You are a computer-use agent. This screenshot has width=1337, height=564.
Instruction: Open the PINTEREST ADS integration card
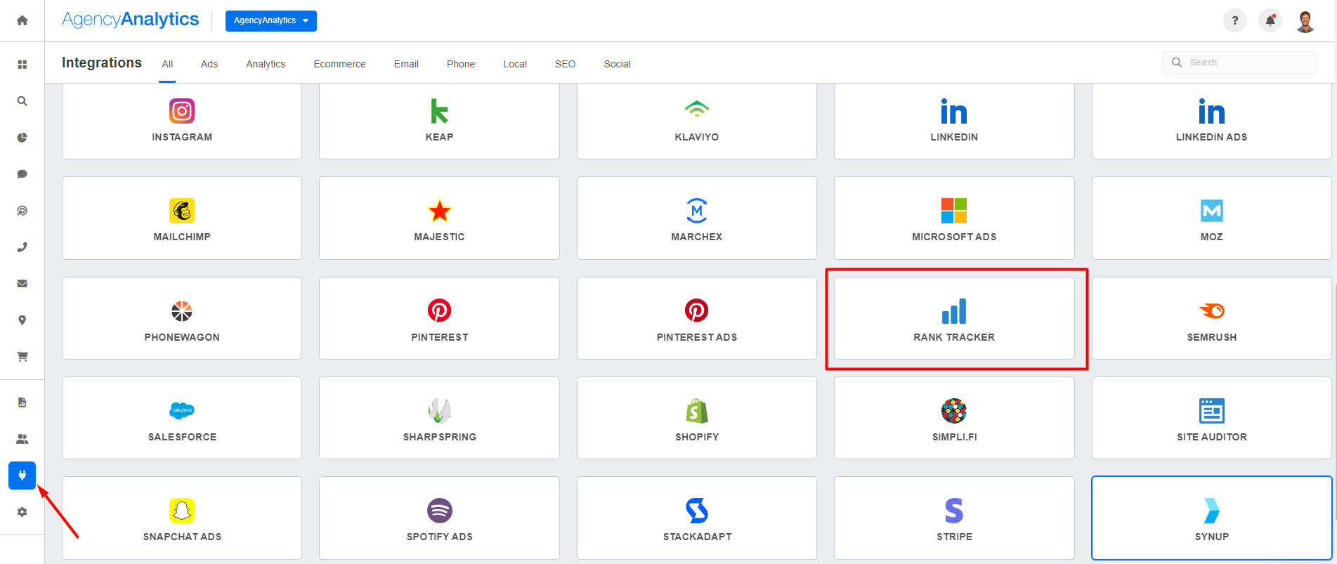(x=697, y=318)
